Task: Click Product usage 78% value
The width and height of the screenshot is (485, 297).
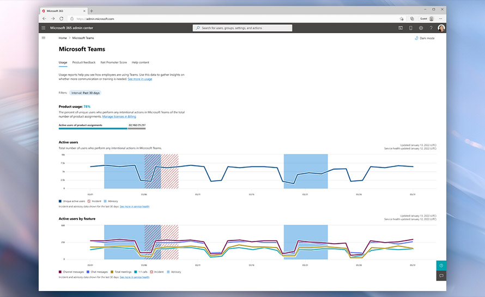Action: 87,107
